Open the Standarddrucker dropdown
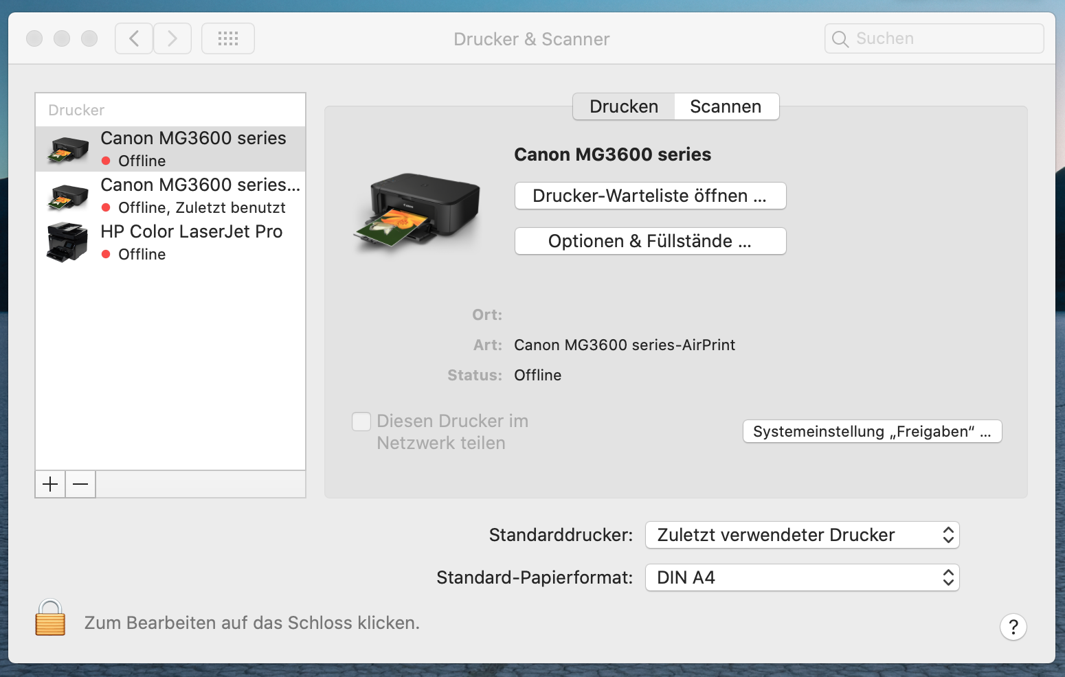1065x677 pixels. click(801, 535)
